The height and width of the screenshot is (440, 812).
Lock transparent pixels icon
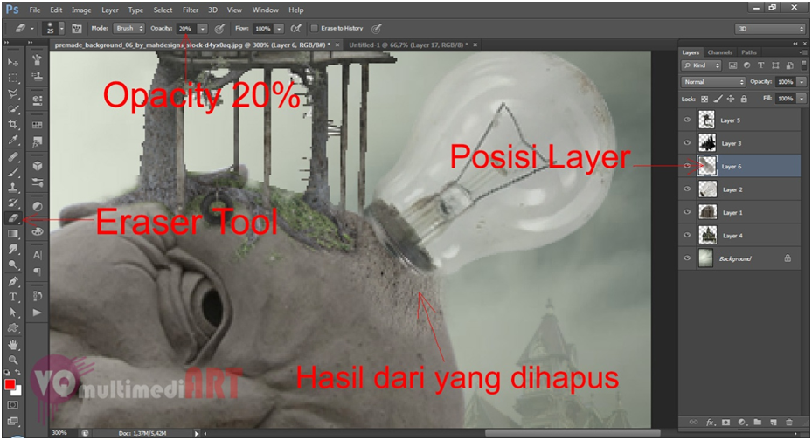click(704, 99)
